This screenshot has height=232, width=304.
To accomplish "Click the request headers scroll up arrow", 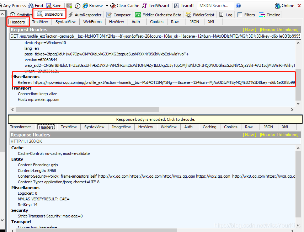I will coord(298,43).
